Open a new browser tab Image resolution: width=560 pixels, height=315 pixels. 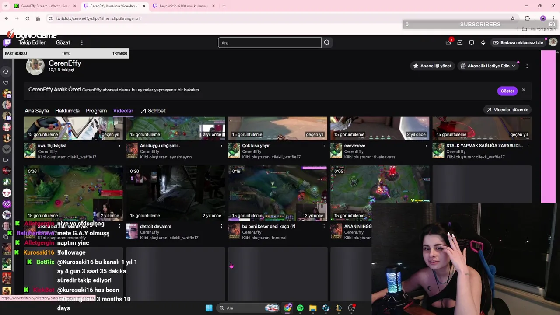point(224,6)
